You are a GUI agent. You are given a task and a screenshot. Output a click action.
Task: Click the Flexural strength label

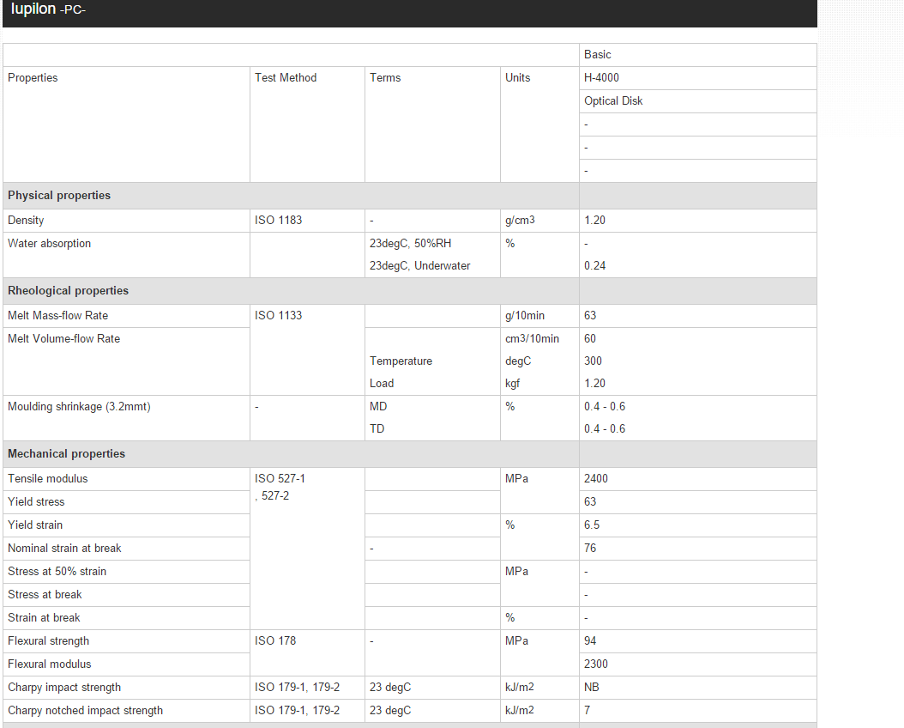[48, 641]
